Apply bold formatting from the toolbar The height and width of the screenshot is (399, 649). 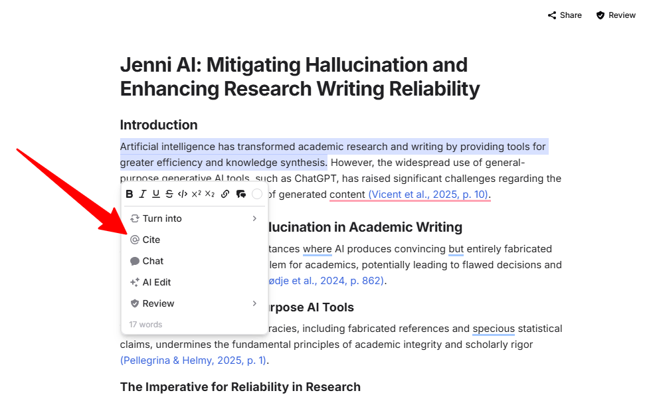[x=130, y=193]
